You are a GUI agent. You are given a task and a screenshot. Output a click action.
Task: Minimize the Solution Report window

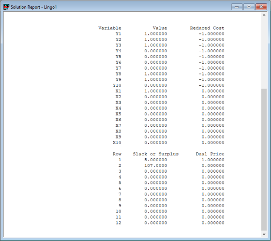pos(237,7)
